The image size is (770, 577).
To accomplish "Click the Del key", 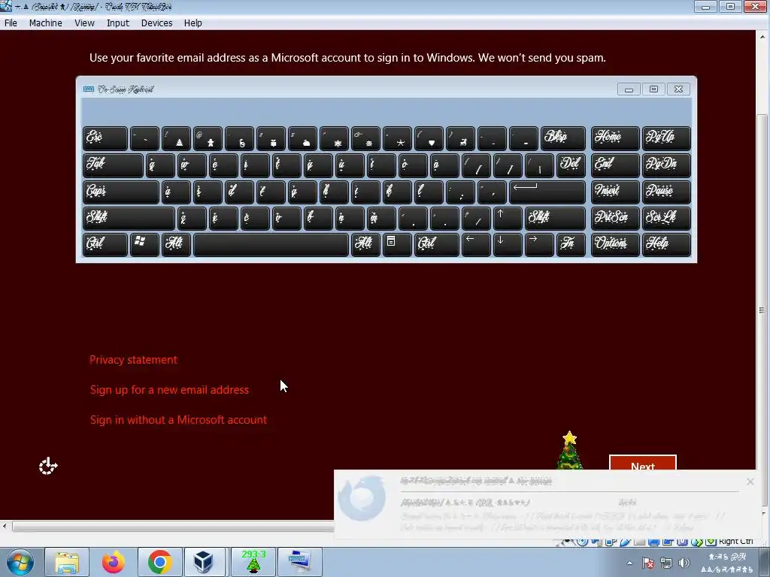I will tap(571, 165).
